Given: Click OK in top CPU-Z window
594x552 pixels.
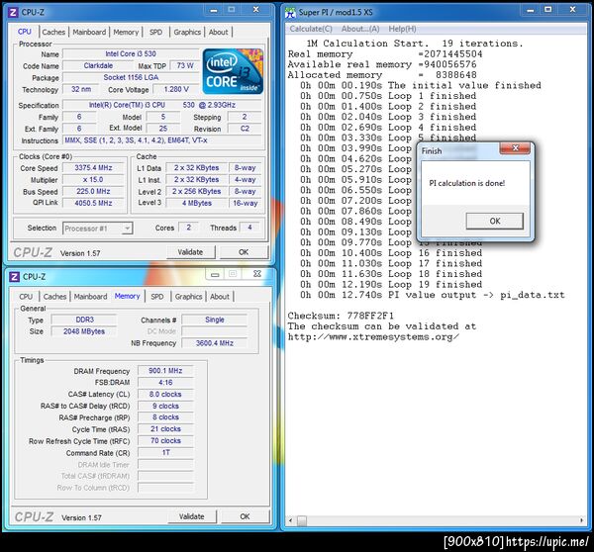Looking at the screenshot, I should 244,252.
